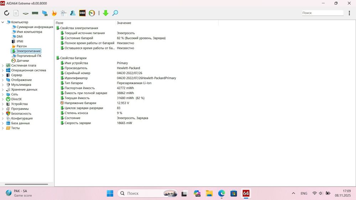Click AIDA64 taskbar icon

(246, 194)
